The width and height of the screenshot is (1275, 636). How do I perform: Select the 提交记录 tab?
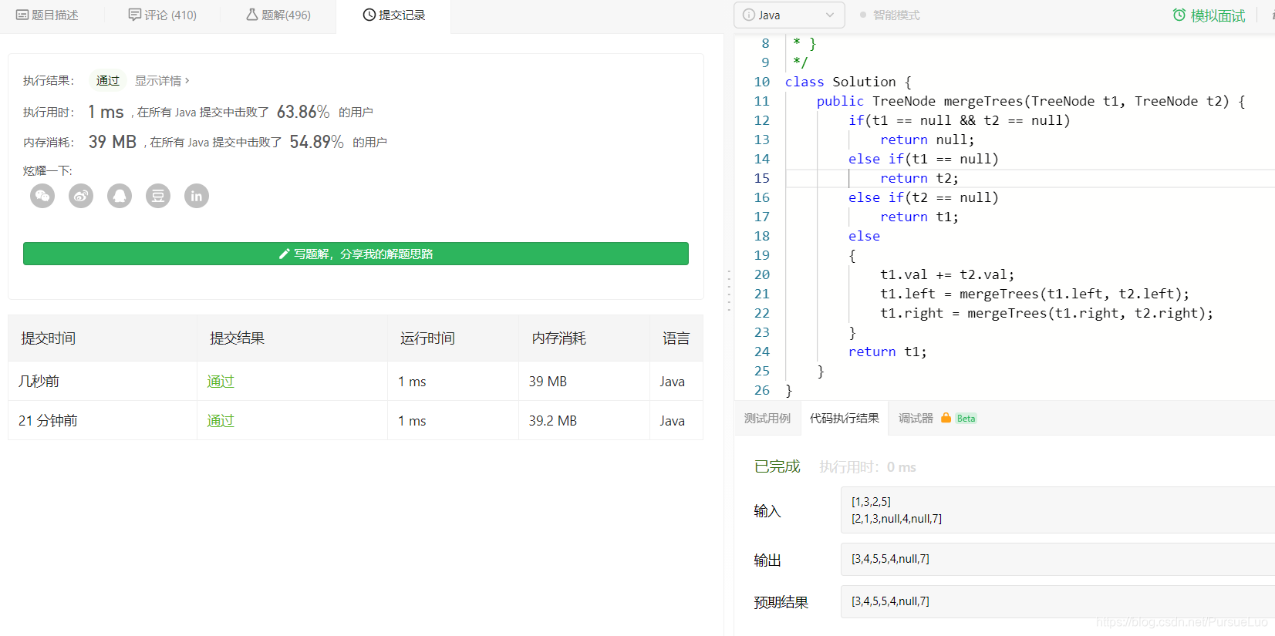(394, 15)
